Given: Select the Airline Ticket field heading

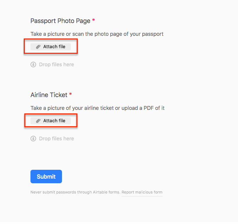Looking at the screenshot, I should click(x=49, y=95).
